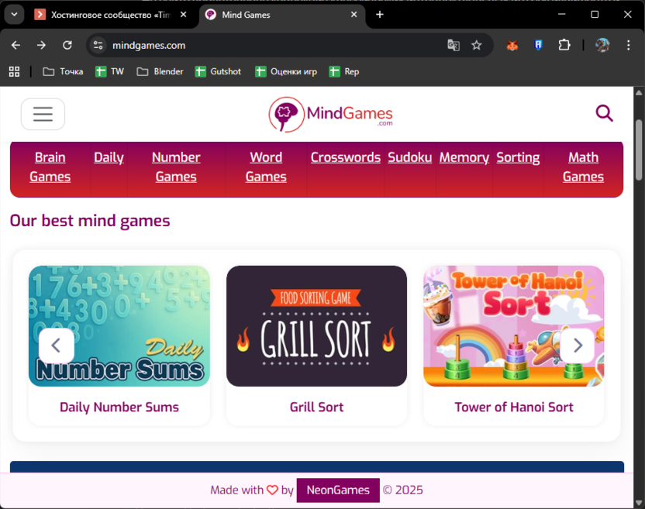Open the Crosswords link
645x509 pixels.
point(346,157)
